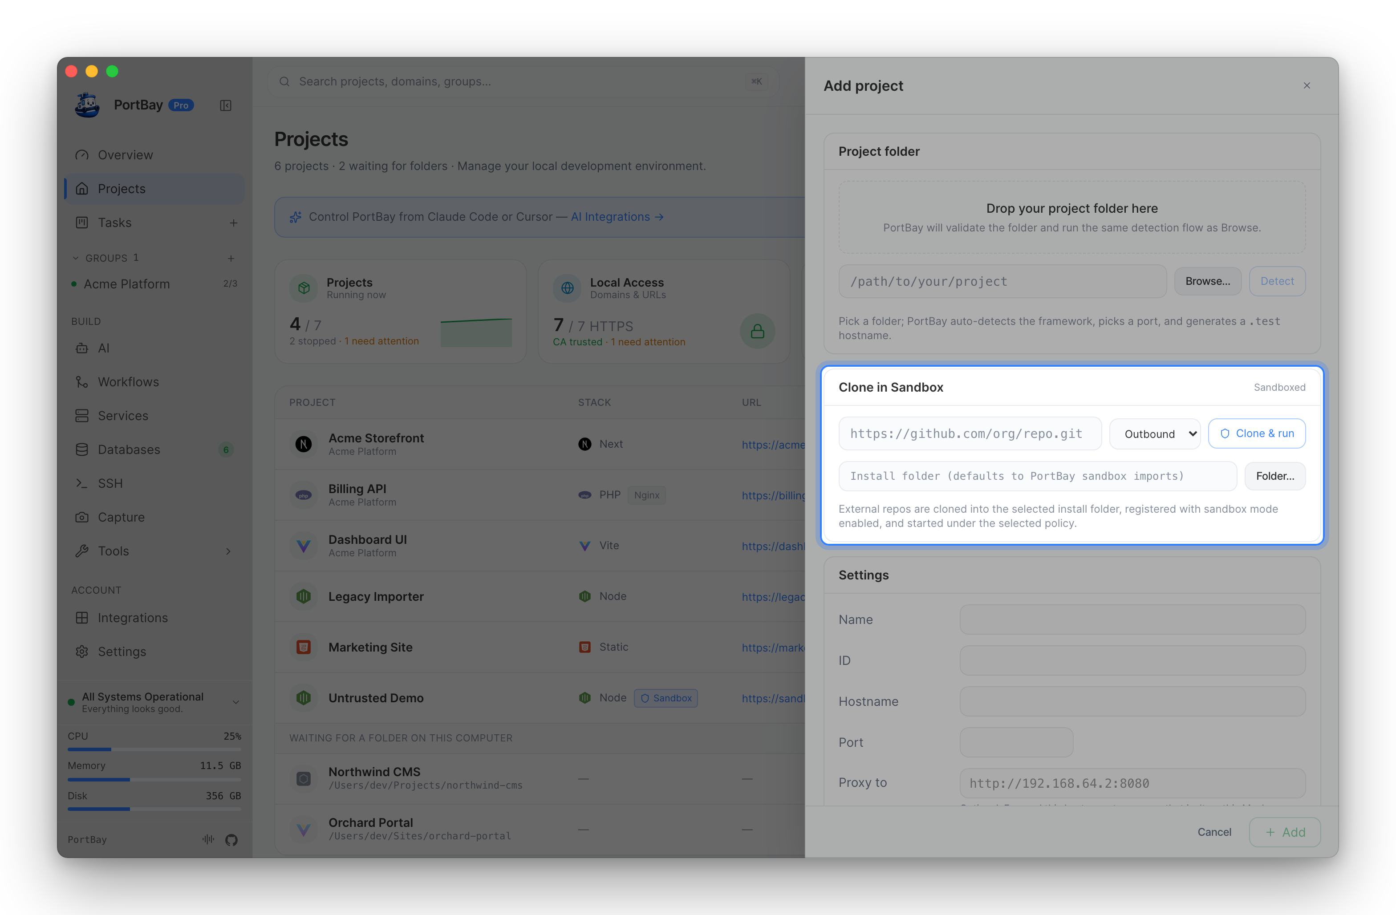Open the GitHub icon in sidebar footer
This screenshot has width=1396, height=915.
pos(231,839)
